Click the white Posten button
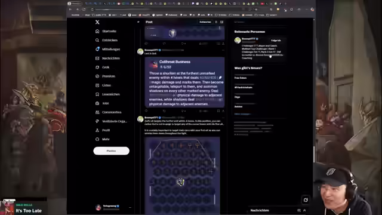This screenshot has height=215, width=382. [112, 151]
